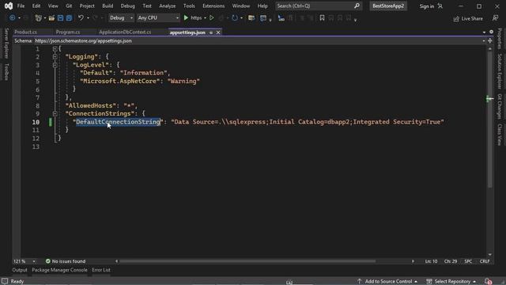
Task: Switch to the Product.cs tab
Action: click(x=25, y=32)
